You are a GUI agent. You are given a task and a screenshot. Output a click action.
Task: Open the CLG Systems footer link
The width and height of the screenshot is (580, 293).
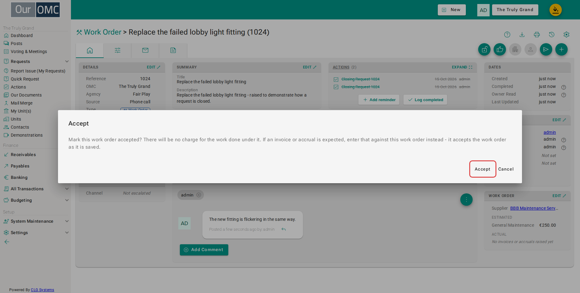point(42,290)
